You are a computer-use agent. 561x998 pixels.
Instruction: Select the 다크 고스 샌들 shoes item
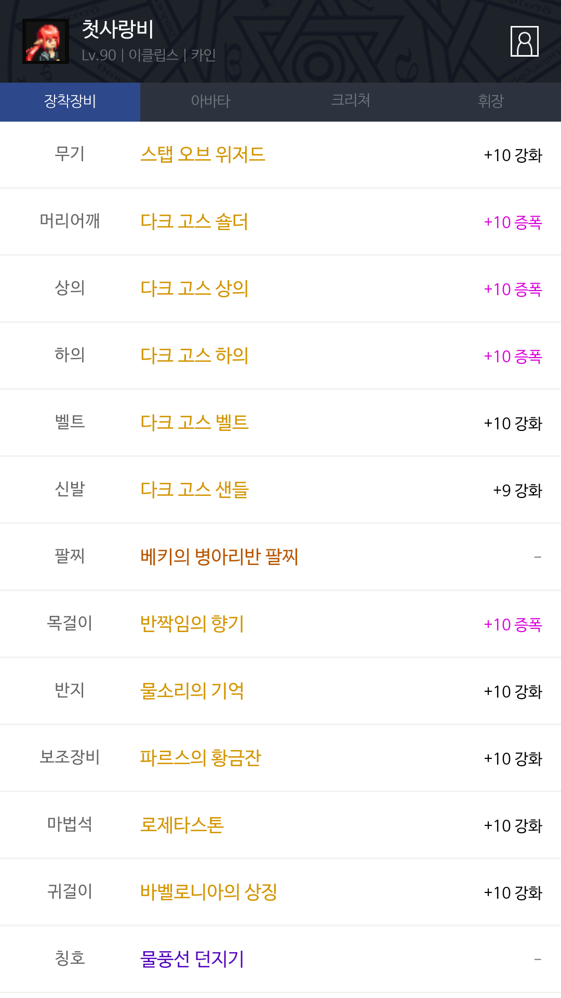point(194,490)
